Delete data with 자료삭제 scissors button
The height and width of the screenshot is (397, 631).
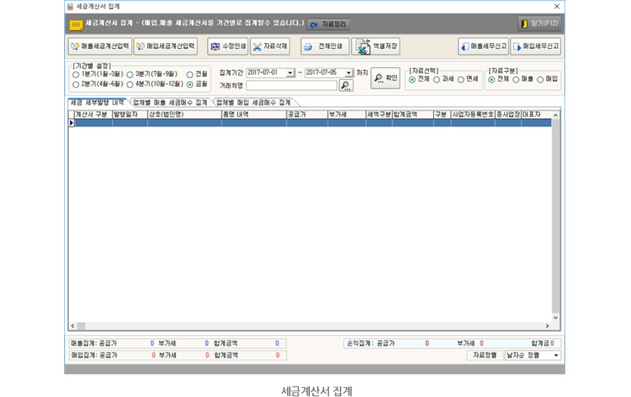tap(270, 47)
